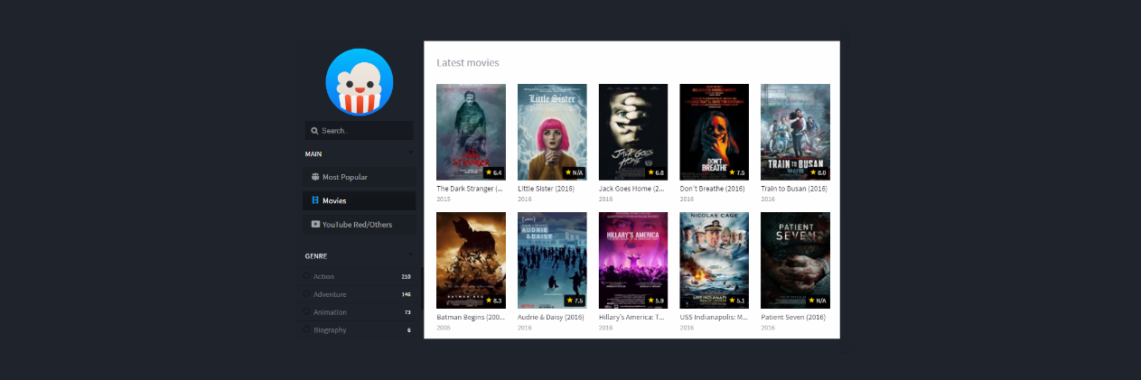Screen dimensions: 1141x380
Task: Click Patient Seven N/A rating badge
Action: coord(818,301)
